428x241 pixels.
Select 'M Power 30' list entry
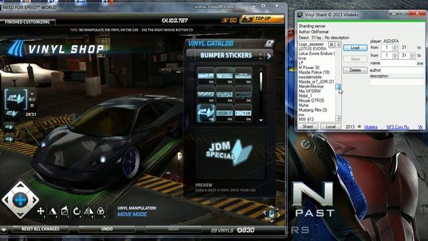pyautogui.click(x=309, y=68)
